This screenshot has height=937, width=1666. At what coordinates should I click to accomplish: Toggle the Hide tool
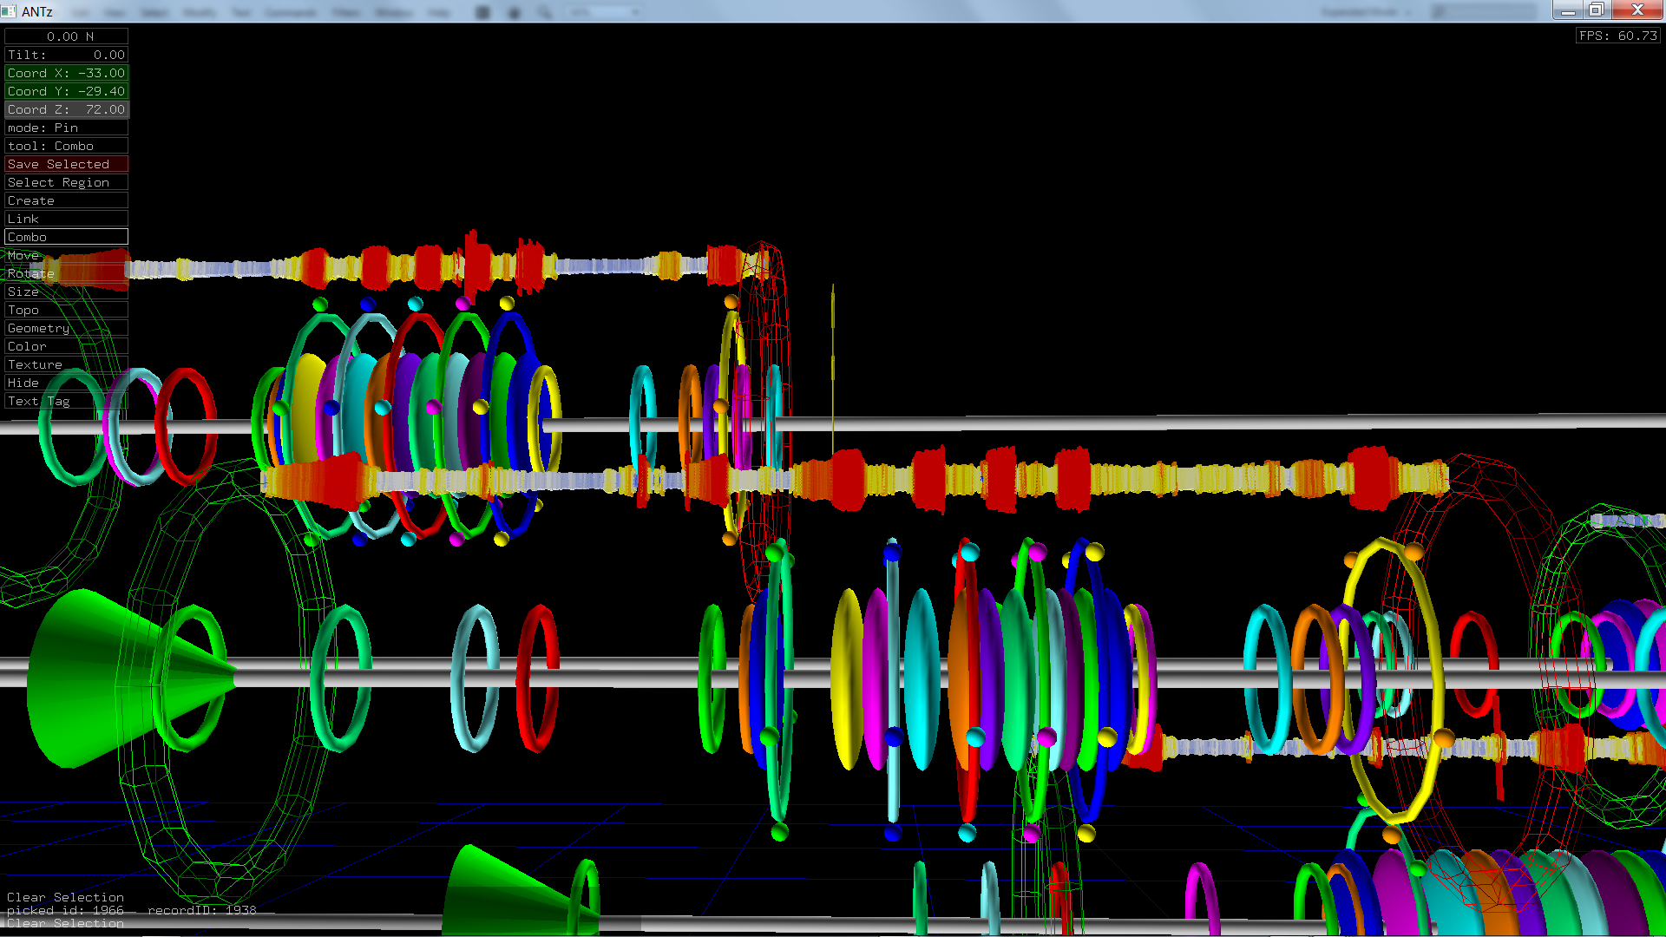coord(66,383)
